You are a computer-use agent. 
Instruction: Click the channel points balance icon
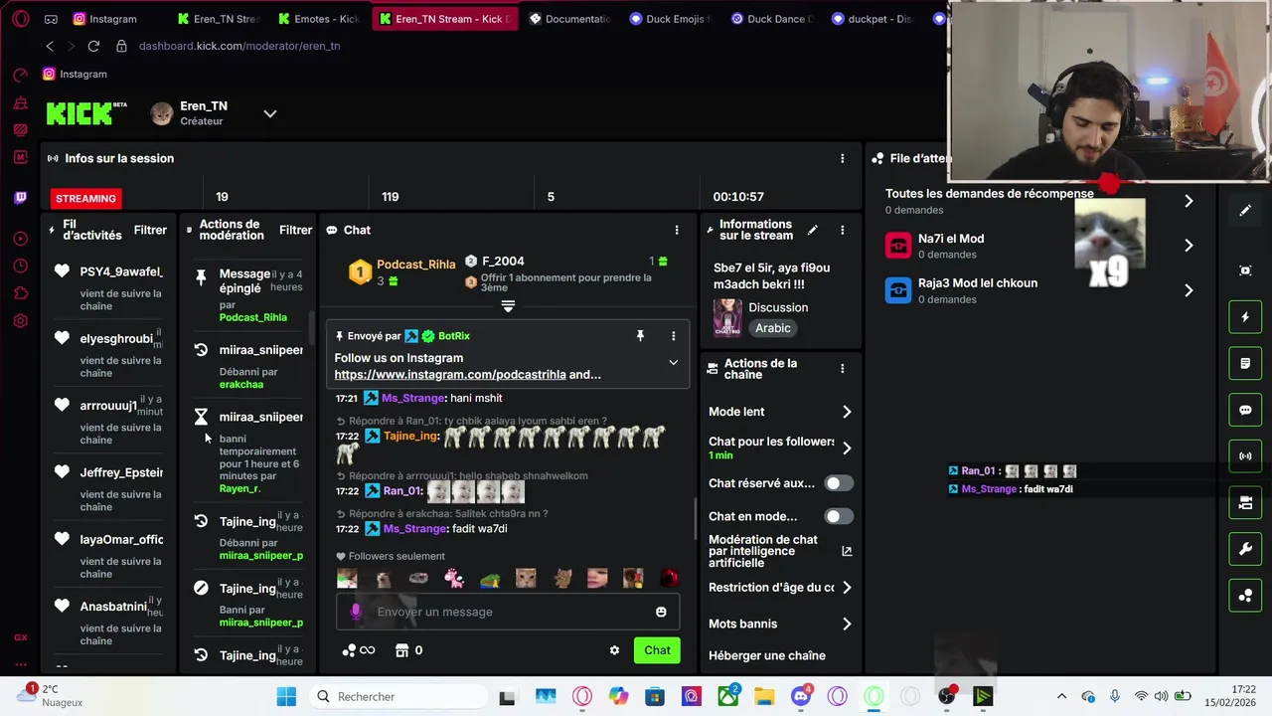(349, 650)
